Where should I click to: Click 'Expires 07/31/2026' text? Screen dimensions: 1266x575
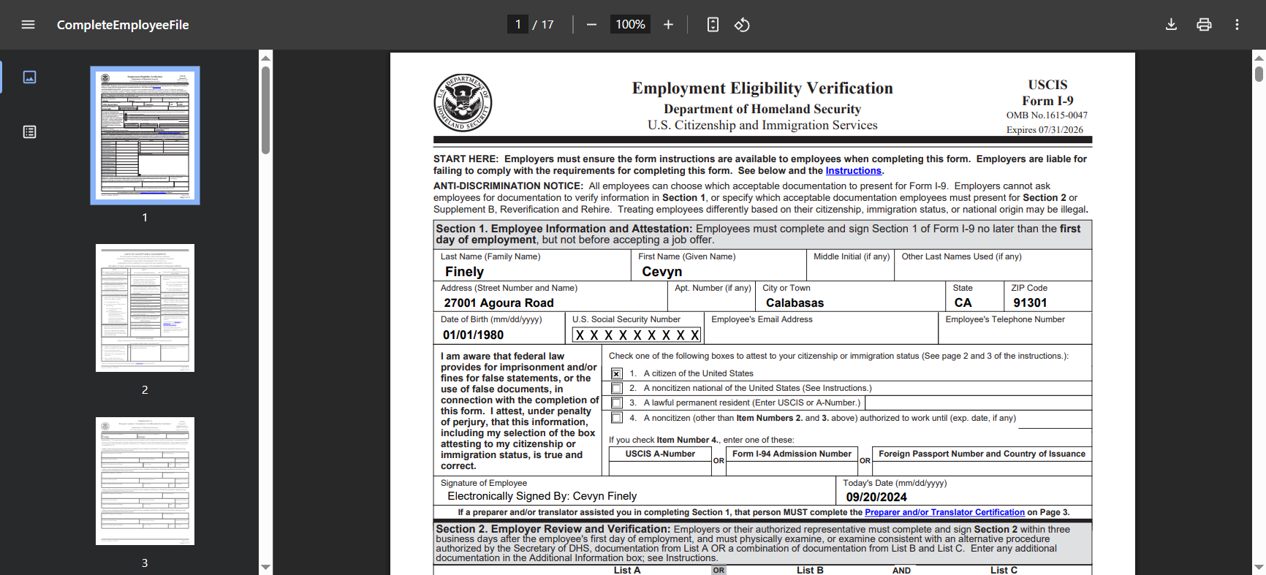[1045, 130]
